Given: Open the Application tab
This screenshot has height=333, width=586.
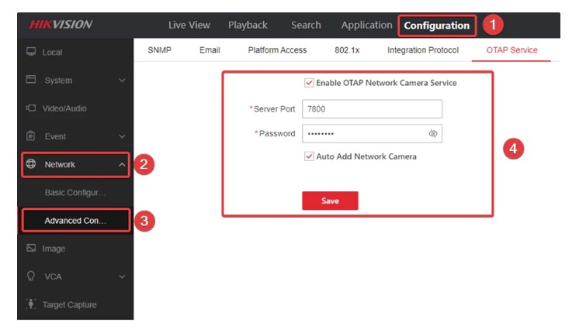Looking at the screenshot, I should coord(366,25).
